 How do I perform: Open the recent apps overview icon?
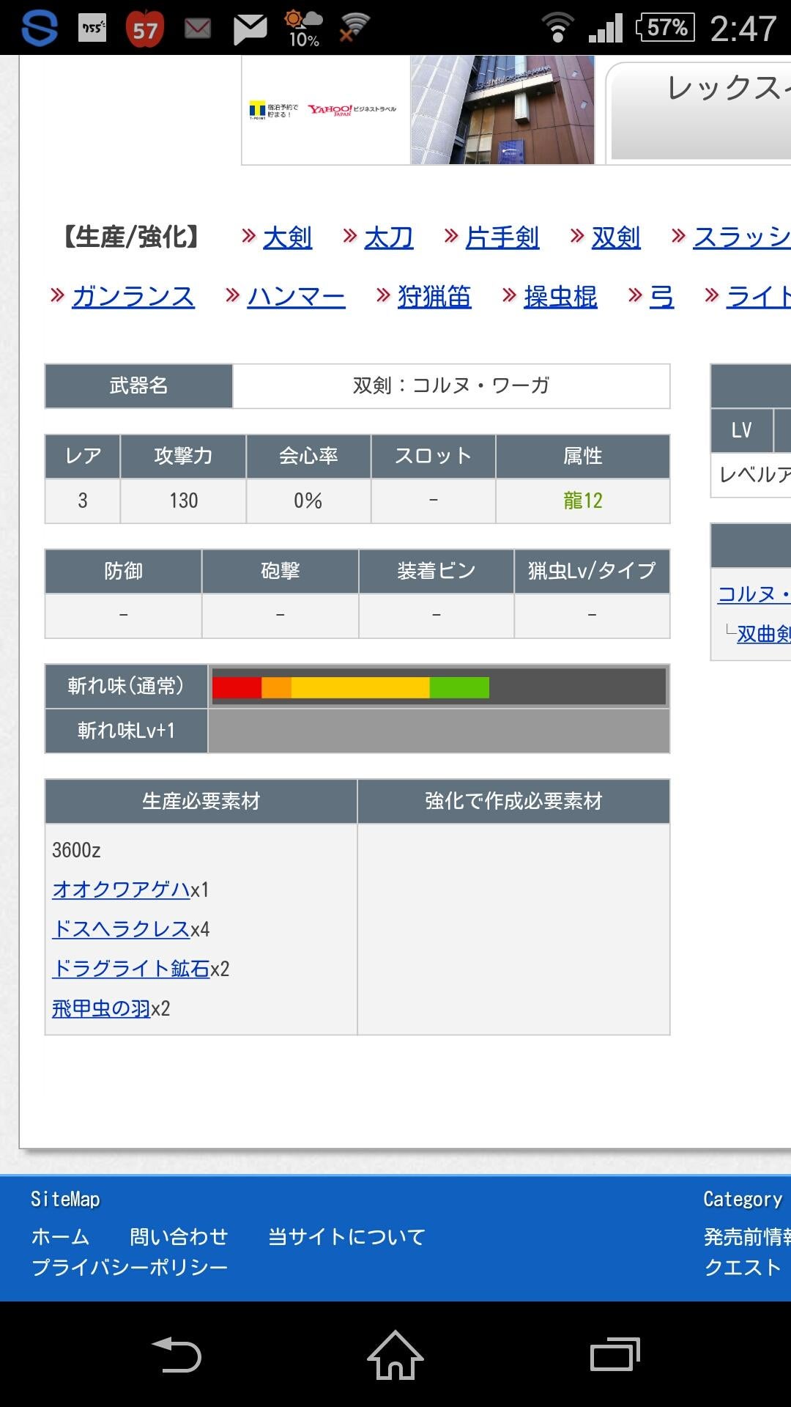(x=615, y=1354)
